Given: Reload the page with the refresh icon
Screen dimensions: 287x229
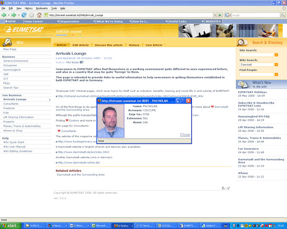Looking at the screenshot, I should tap(24, 15).
